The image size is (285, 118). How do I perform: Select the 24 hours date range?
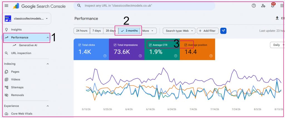82,31
